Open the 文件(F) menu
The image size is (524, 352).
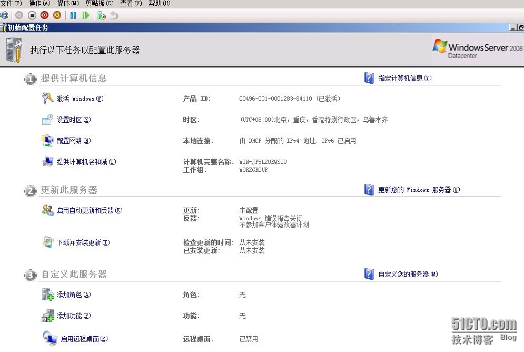(x=11, y=3)
